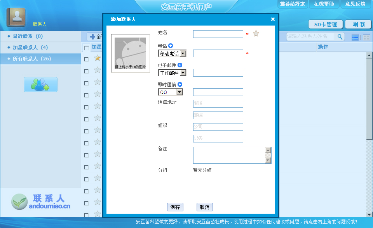Screen dimensions: 373x228
Task: Add another instant messaging entry plus icon
Action: click(x=180, y=84)
